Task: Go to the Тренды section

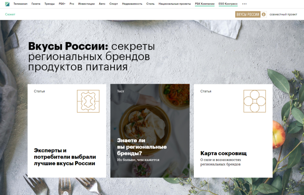Action: [x=49, y=4]
